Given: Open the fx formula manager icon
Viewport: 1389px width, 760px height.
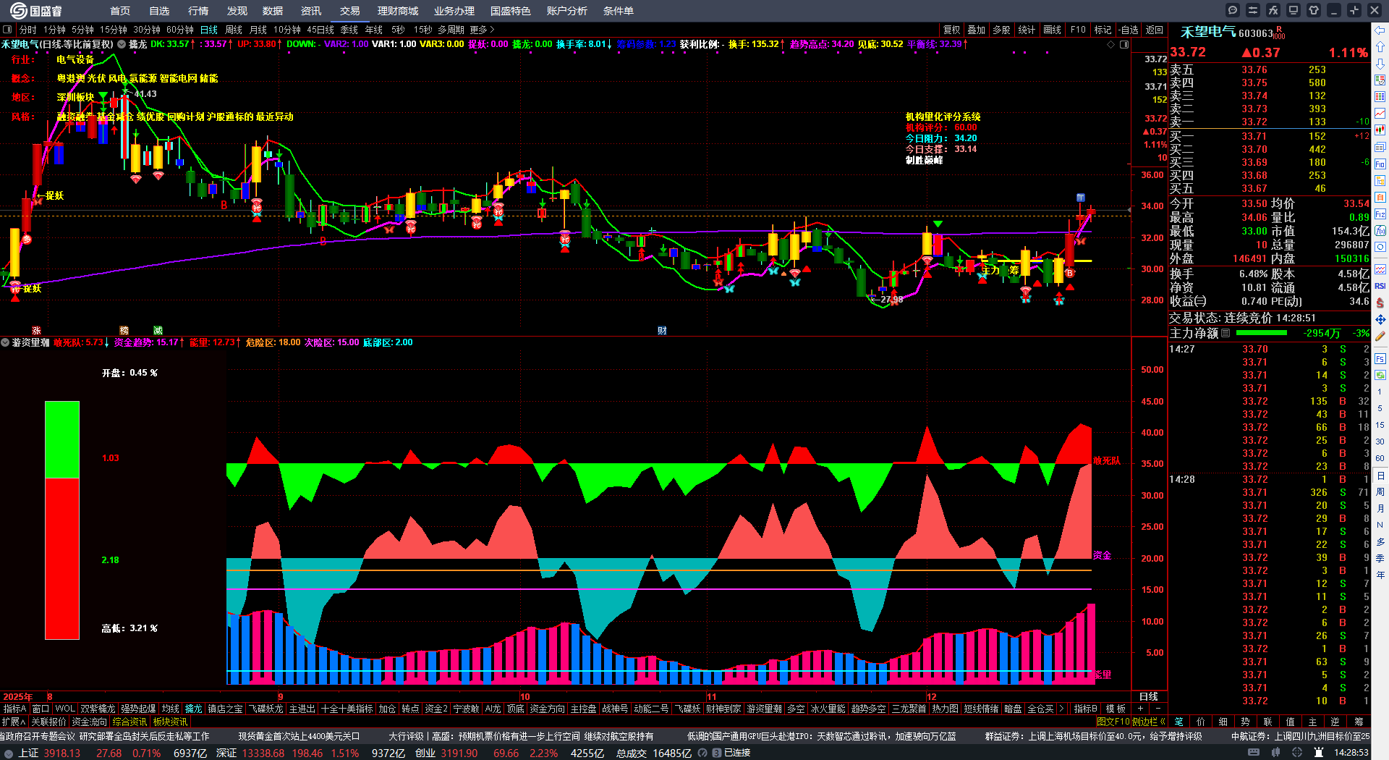Looking at the screenshot, I should pos(1273,10).
